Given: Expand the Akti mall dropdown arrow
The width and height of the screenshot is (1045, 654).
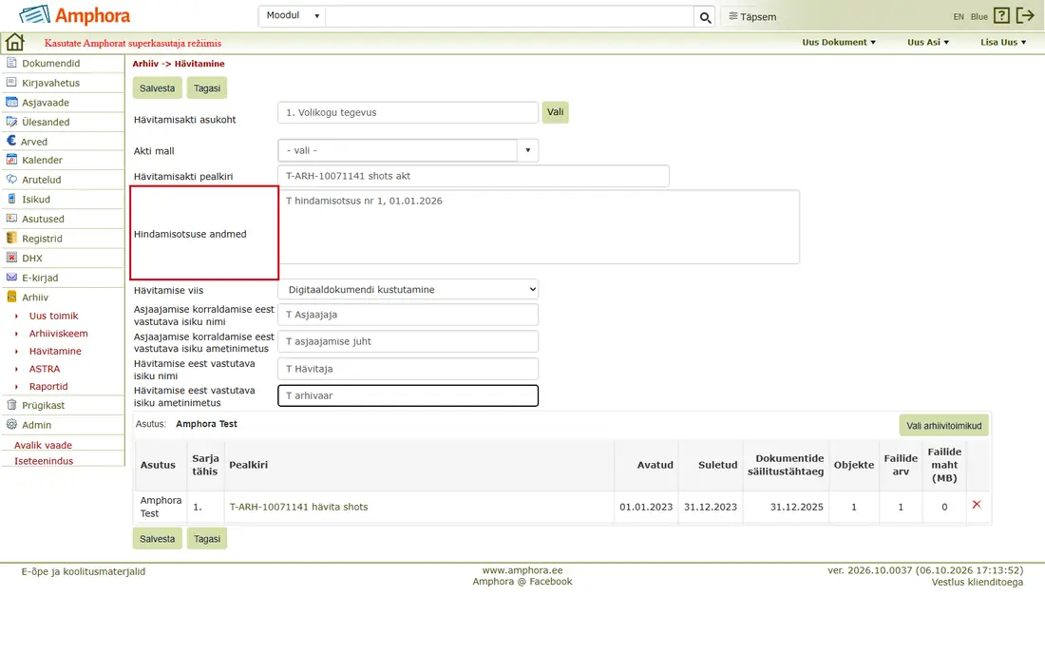Looking at the screenshot, I should click(x=527, y=150).
